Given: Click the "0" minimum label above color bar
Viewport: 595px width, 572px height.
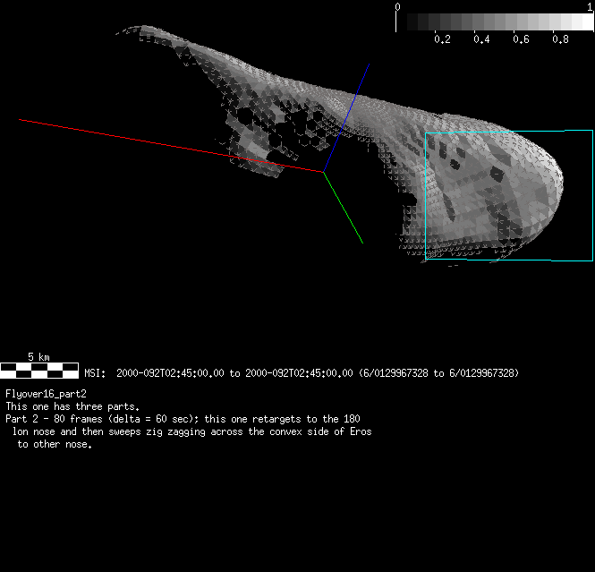Looking at the screenshot, I should 398,5.
